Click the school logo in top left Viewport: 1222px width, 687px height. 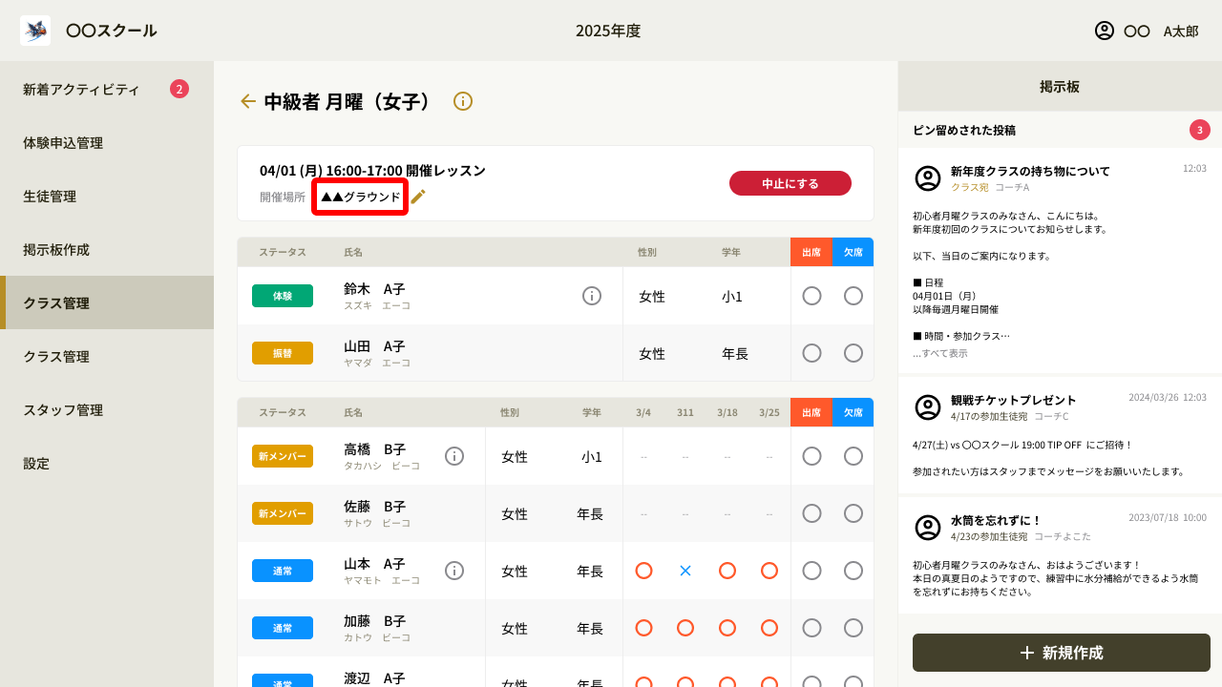click(x=35, y=31)
